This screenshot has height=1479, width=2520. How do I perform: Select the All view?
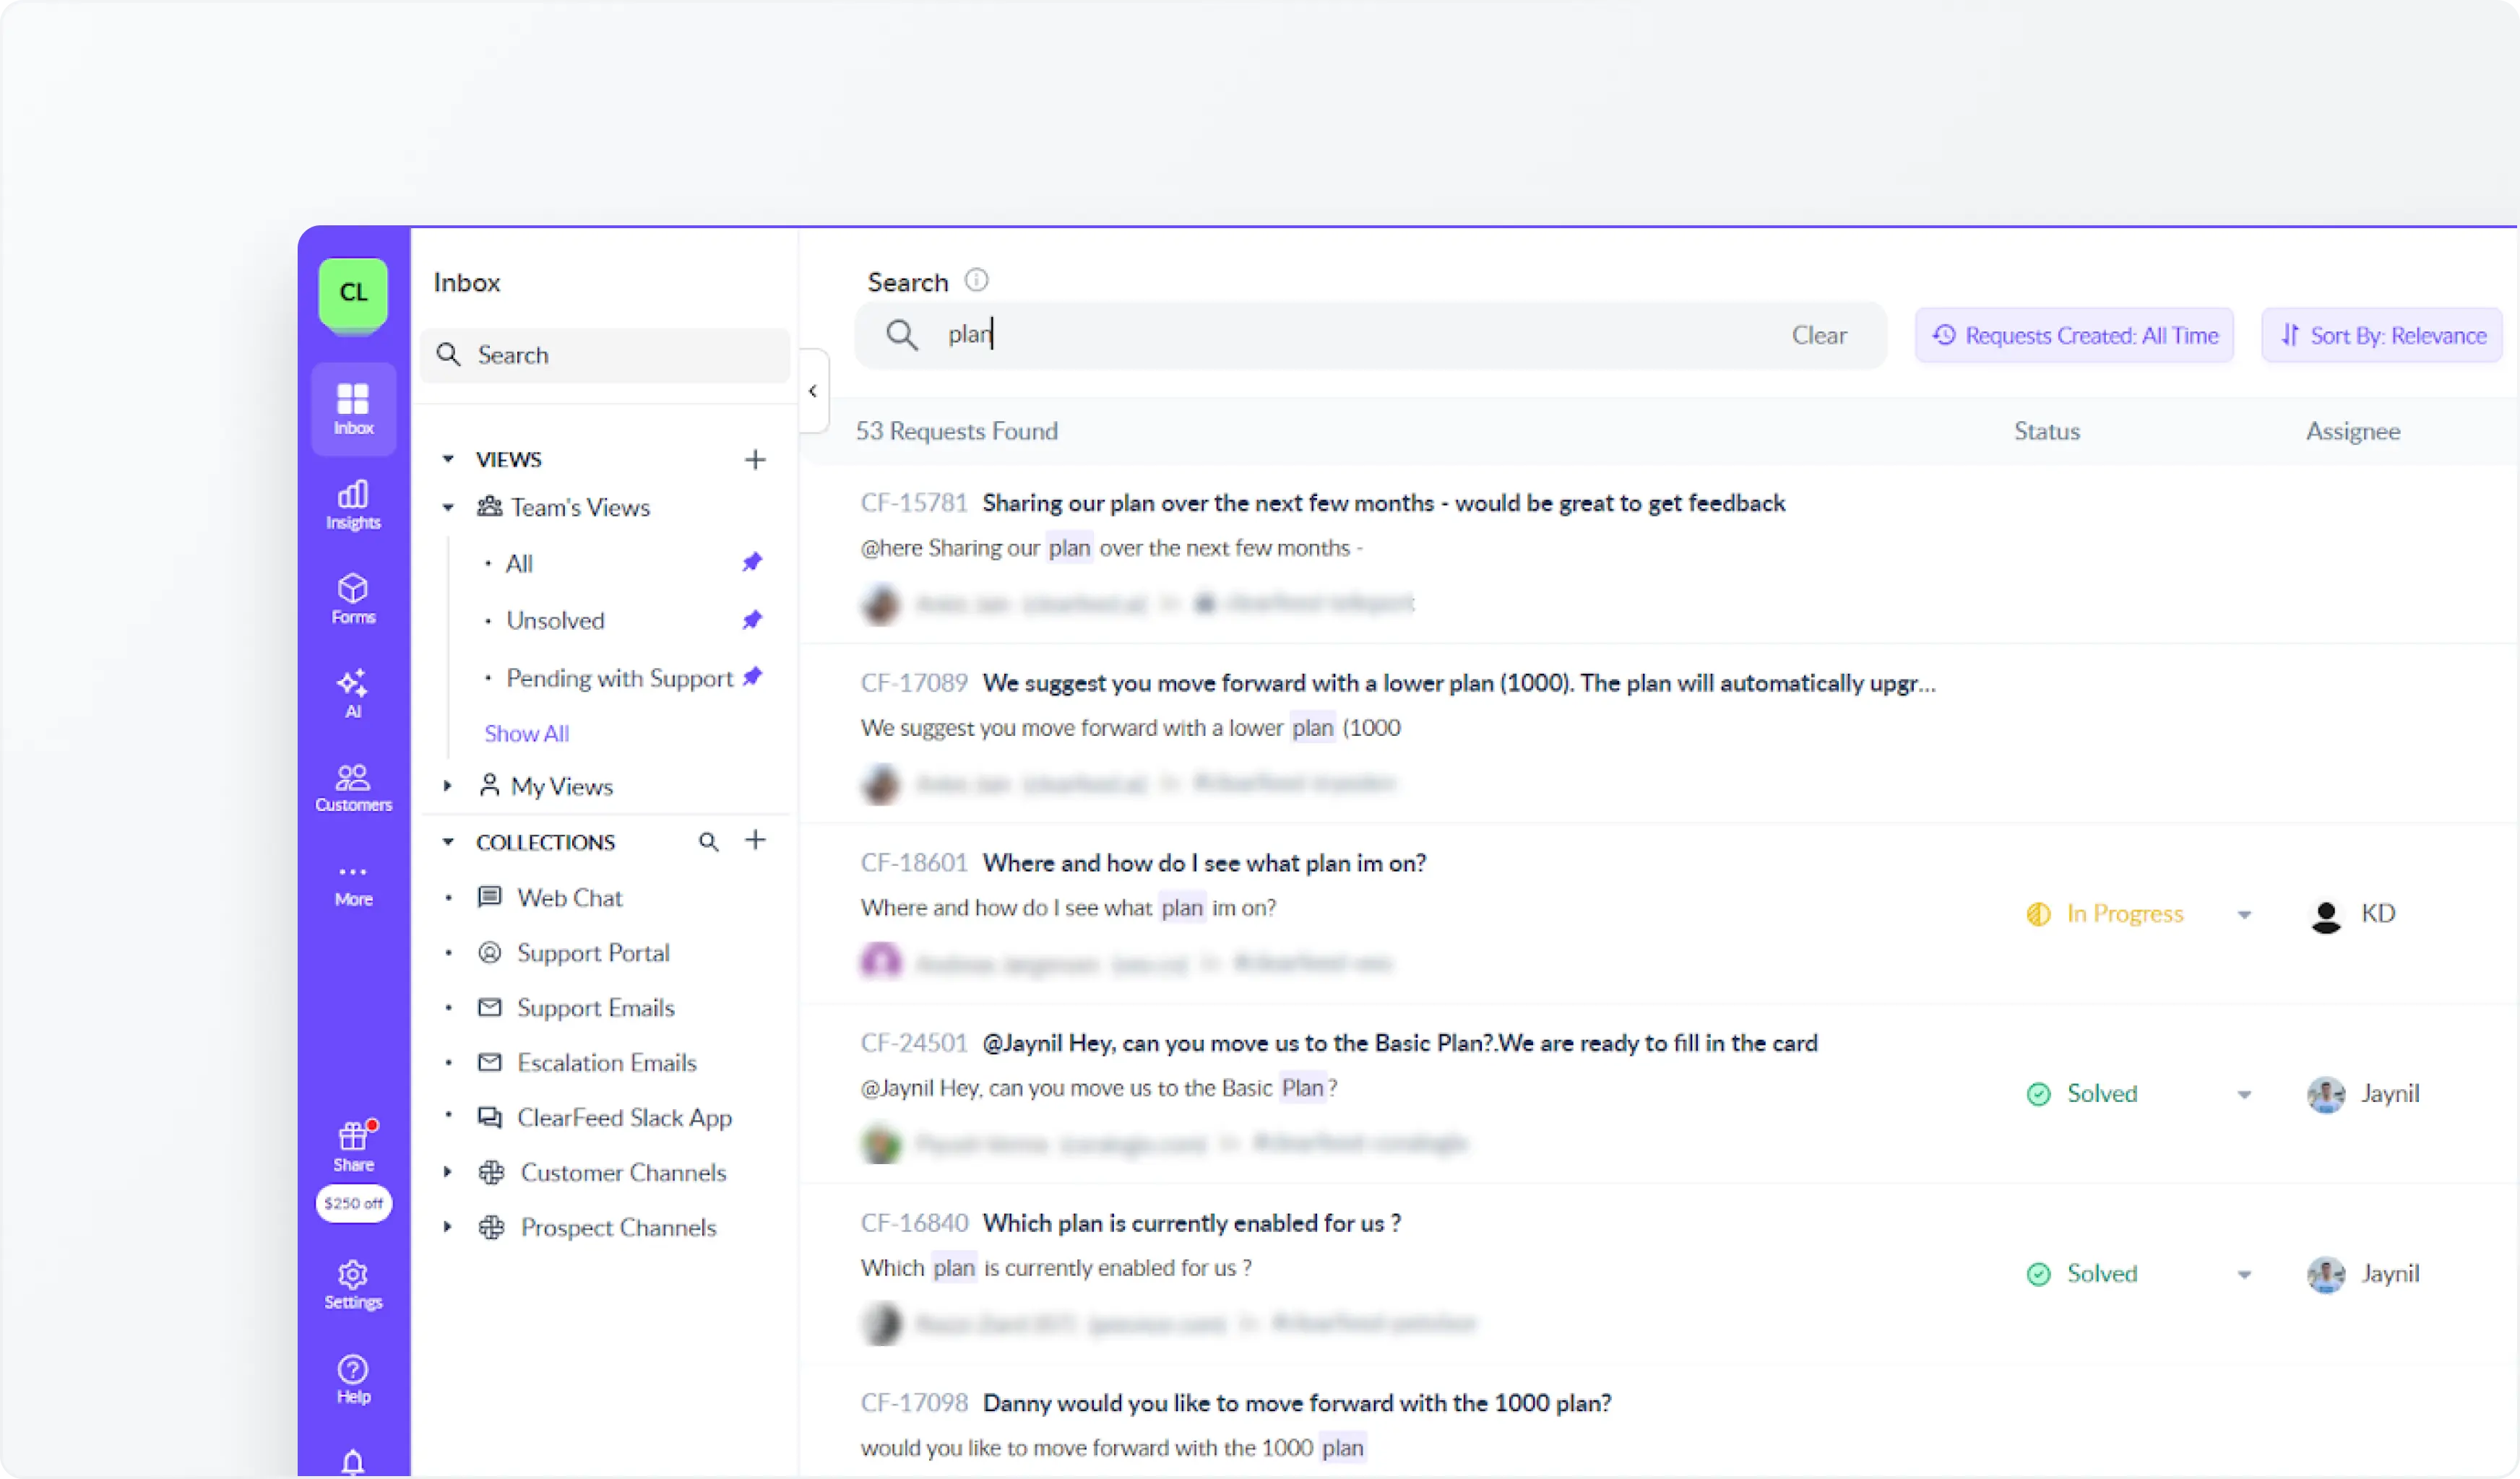[519, 563]
